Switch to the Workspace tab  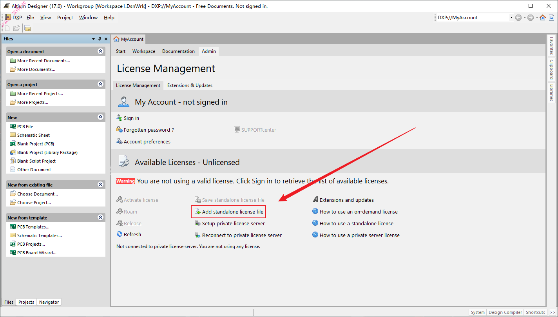point(144,51)
